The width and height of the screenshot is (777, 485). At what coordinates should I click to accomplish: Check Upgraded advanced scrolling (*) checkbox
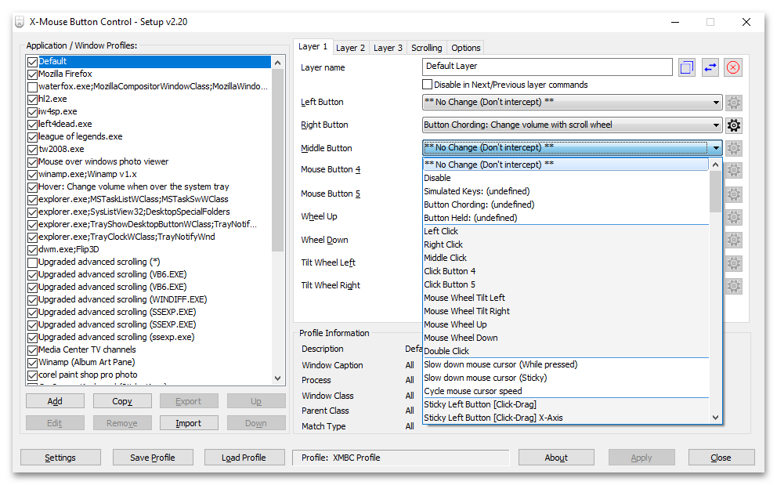pos(33,262)
